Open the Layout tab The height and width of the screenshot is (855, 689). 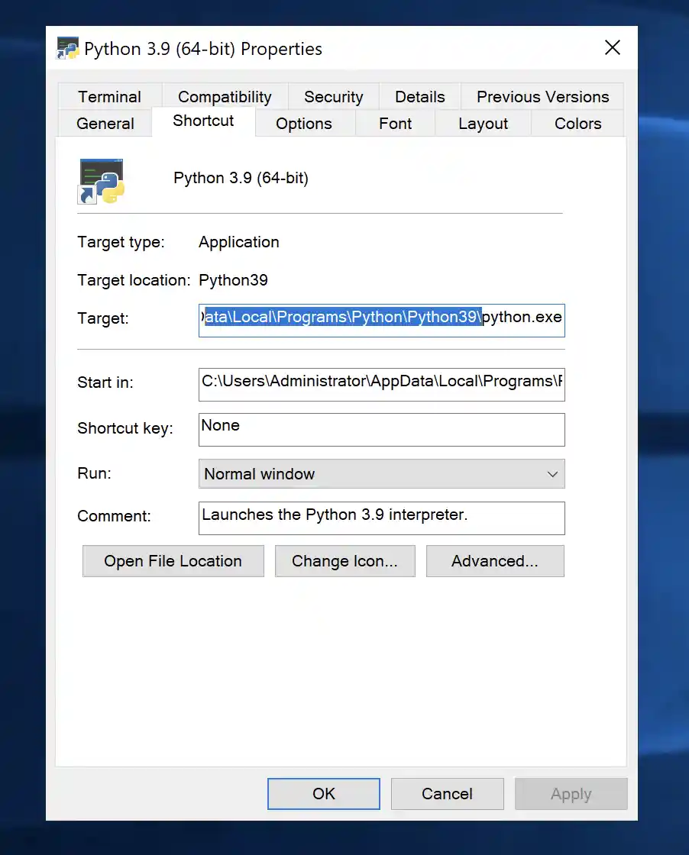pos(483,124)
